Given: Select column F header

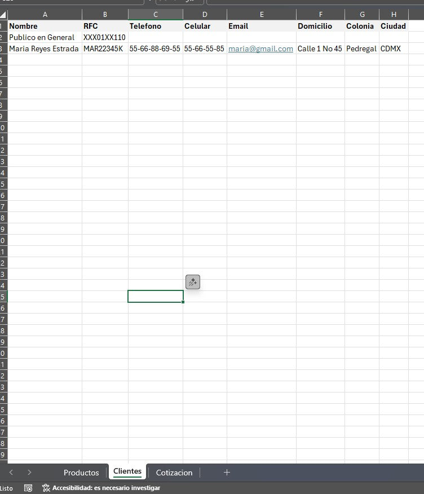Looking at the screenshot, I should click(x=321, y=15).
